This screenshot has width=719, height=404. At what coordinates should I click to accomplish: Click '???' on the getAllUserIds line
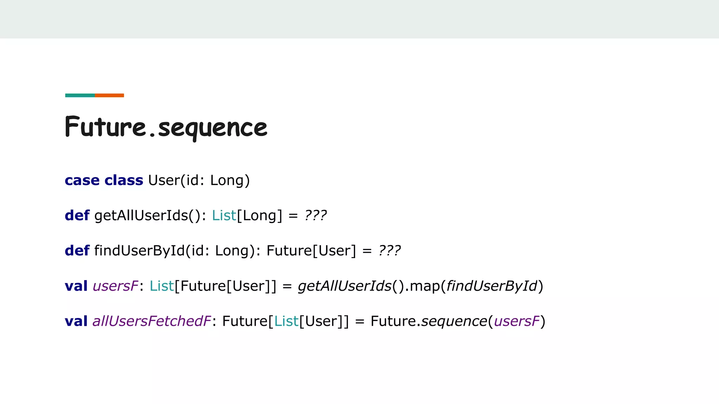315,215
